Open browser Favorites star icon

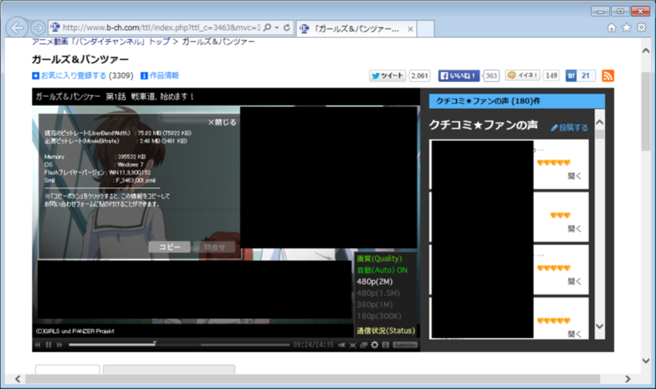click(626, 28)
